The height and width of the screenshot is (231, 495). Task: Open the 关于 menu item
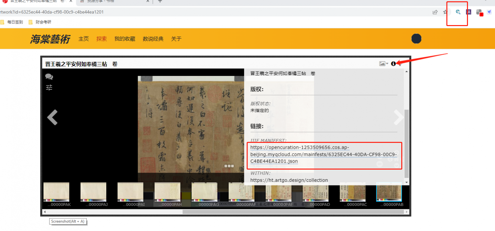[176, 39]
